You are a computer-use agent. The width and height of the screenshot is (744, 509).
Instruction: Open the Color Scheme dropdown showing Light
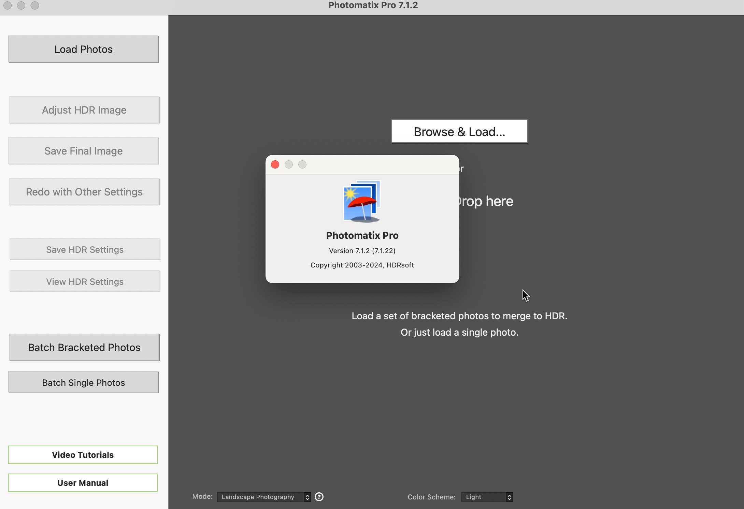click(487, 497)
